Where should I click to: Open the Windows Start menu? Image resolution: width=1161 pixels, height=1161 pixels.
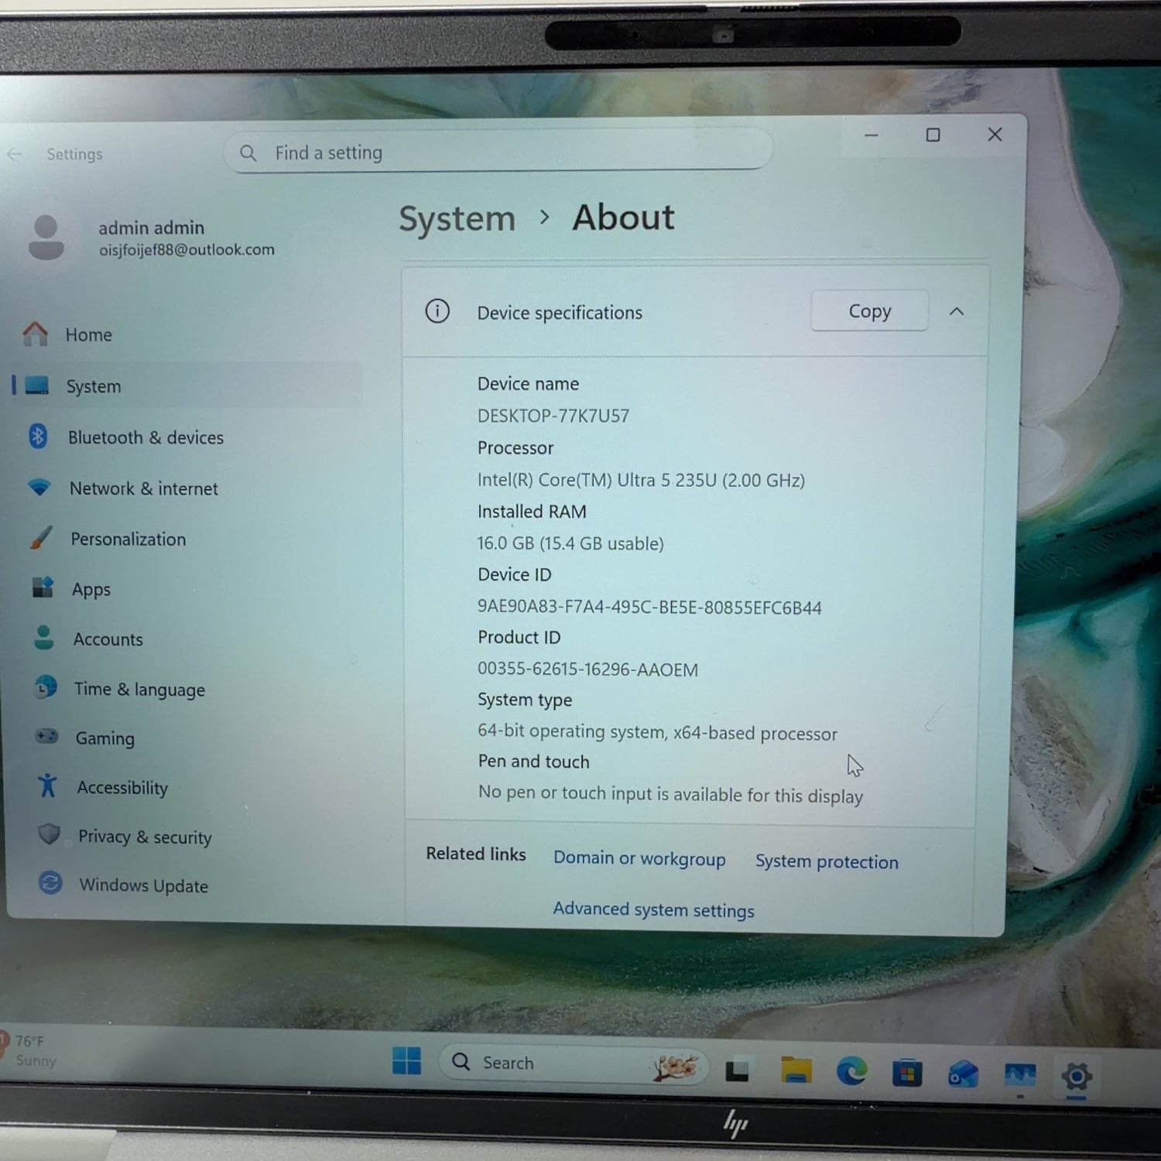[x=406, y=1060]
